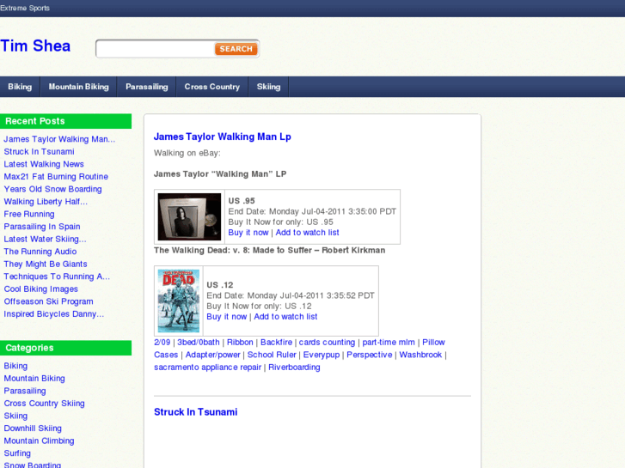Switch to the Parasailing navigation tab
625x468 pixels.
(x=147, y=87)
